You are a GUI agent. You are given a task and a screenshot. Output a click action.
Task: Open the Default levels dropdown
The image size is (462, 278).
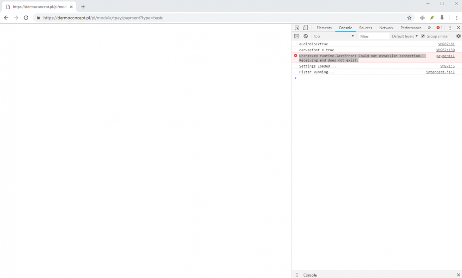tap(403, 36)
